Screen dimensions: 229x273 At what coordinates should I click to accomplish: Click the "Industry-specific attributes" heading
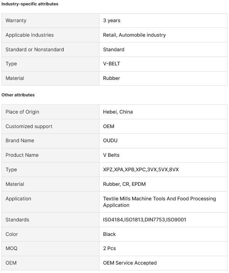tap(30, 4)
